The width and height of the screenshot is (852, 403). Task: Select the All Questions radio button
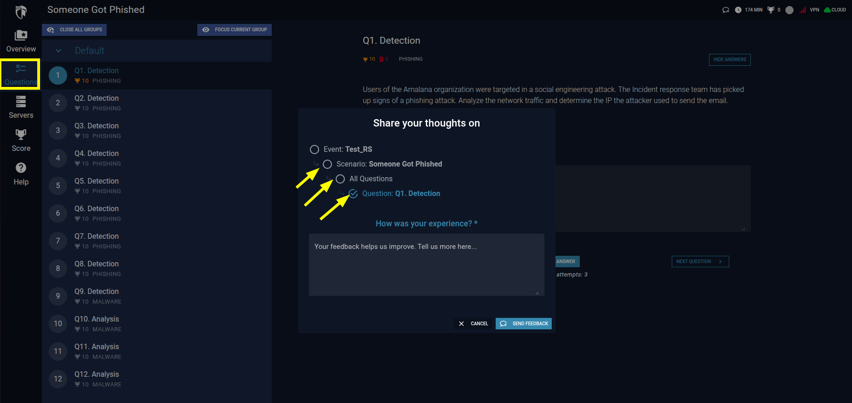point(340,179)
